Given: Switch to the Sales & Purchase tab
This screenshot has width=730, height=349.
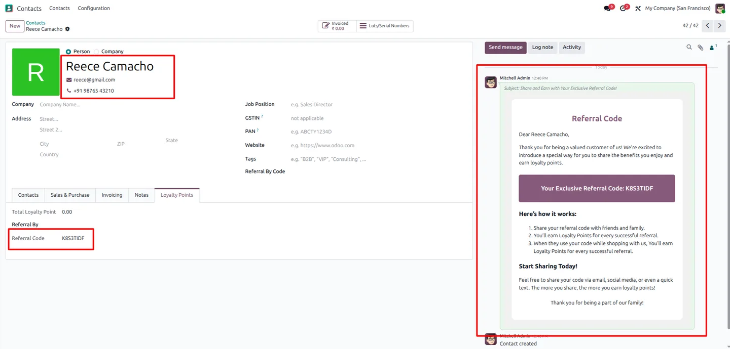Looking at the screenshot, I should (x=70, y=195).
